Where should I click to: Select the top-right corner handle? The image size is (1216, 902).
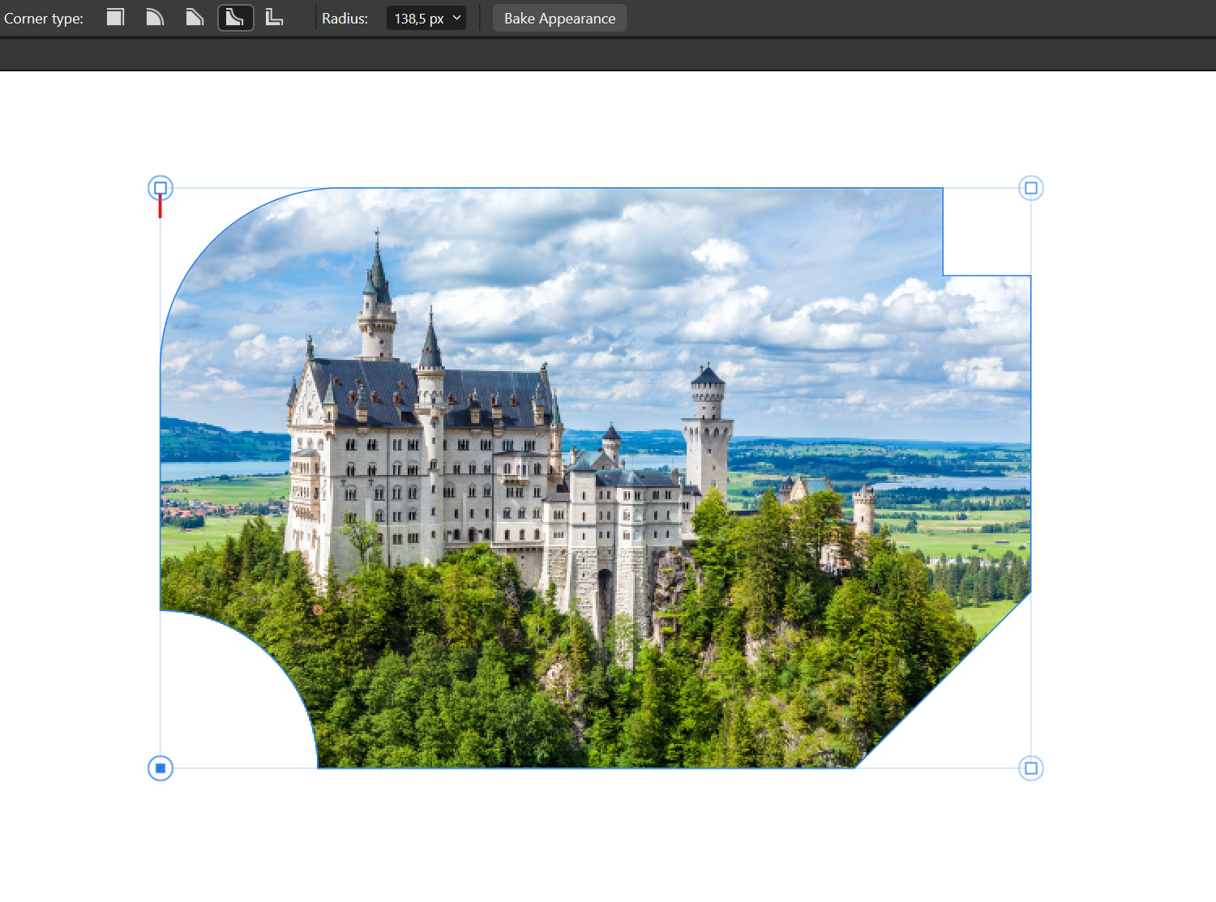point(1030,188)
